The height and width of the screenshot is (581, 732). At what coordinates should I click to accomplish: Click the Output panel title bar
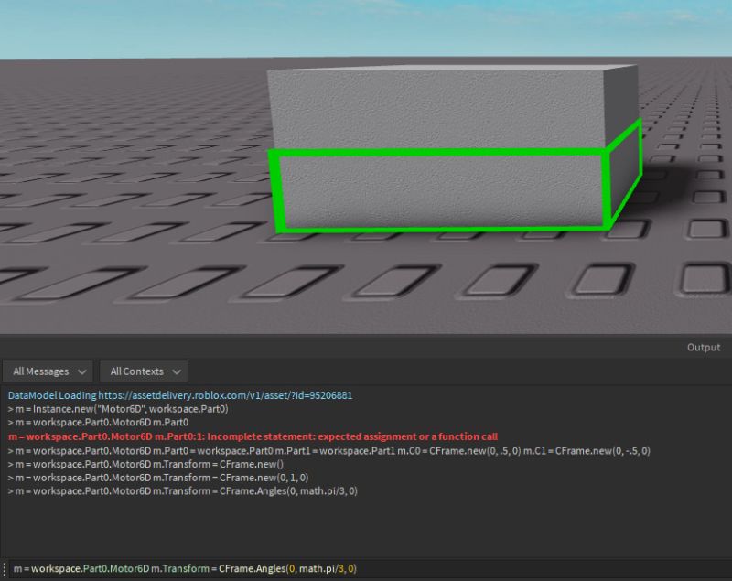coord(366,347)
